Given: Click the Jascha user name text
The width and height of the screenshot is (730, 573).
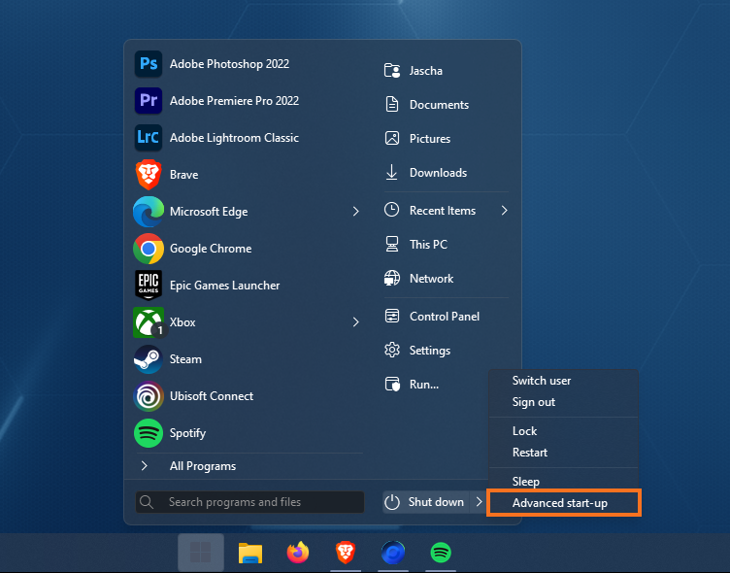Looking at the screenshot, I should (x=426, y=71).
